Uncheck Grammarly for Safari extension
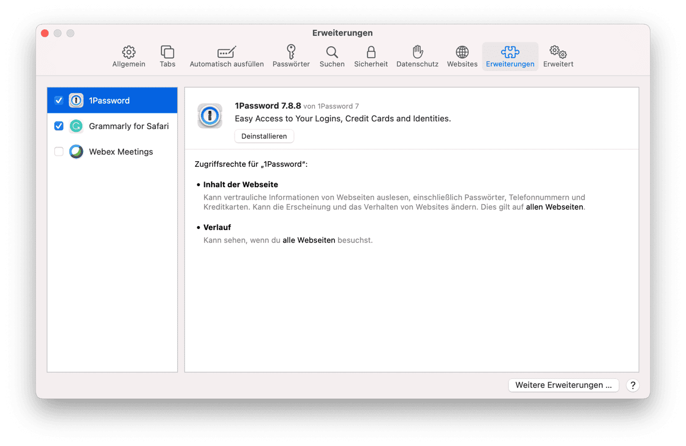686x446 pixels. pos(59,126)
